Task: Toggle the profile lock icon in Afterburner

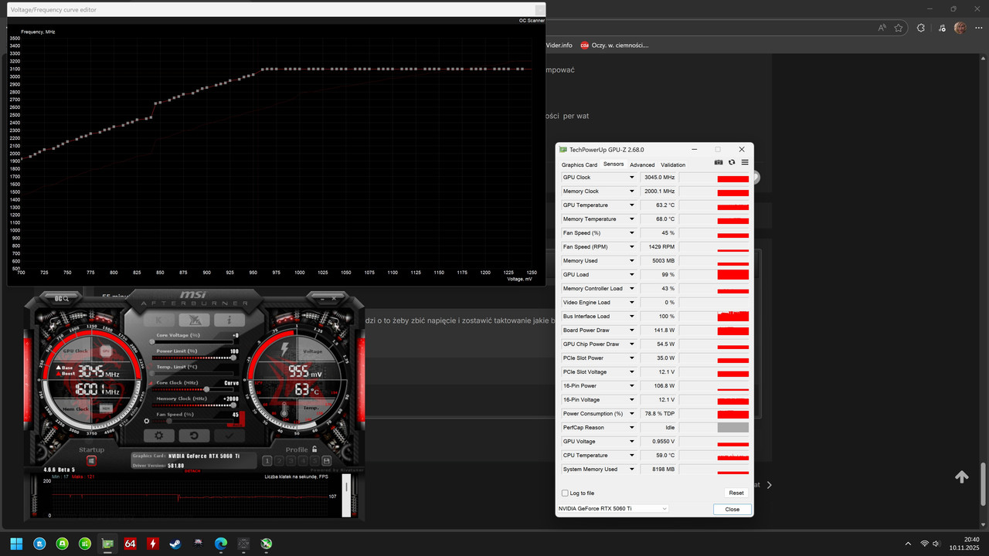Action: tap(314, 449)
